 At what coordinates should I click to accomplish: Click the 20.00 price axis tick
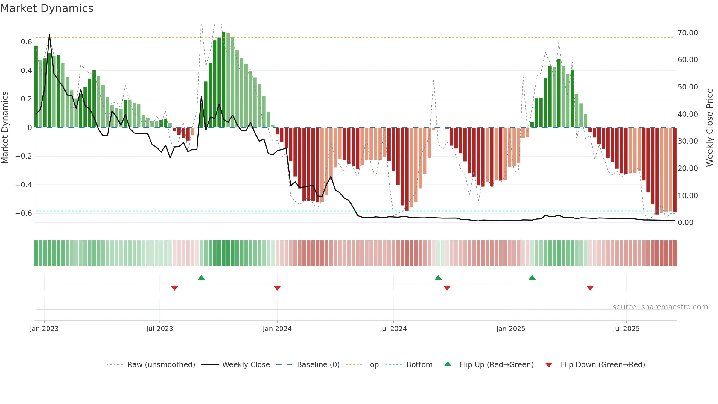pos(688,168)
